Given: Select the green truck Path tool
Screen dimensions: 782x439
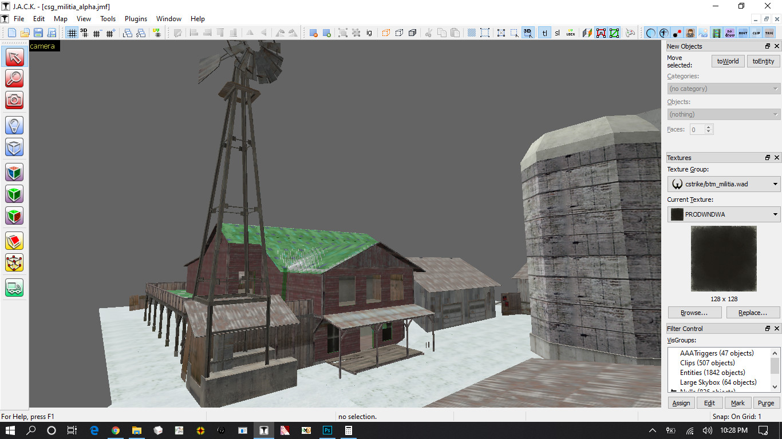Looking at the screenshot, I should [x=14, y=288].
